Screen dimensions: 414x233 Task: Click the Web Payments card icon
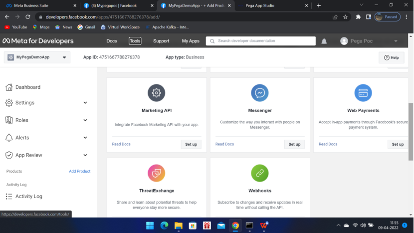363,93
